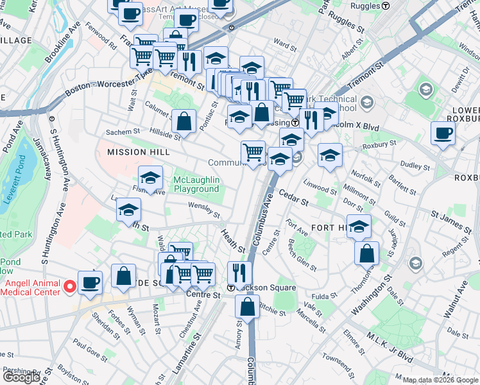Screen dimensions: 480x385
Task: Select the gray school icon near Regent St
Action: tap(415, 264)
